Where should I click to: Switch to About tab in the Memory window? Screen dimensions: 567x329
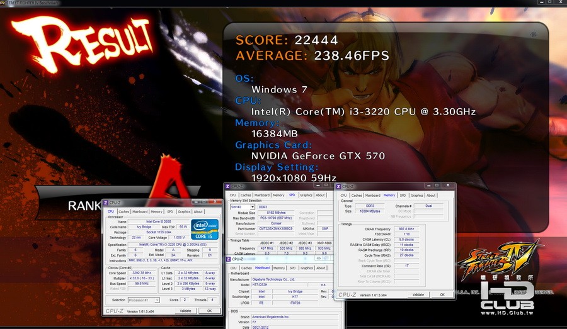point(431,196)
